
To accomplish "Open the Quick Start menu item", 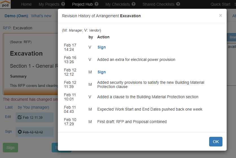I will [x=220, y=4].
